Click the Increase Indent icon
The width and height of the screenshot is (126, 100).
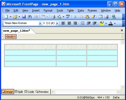click(x=94, y=23)
